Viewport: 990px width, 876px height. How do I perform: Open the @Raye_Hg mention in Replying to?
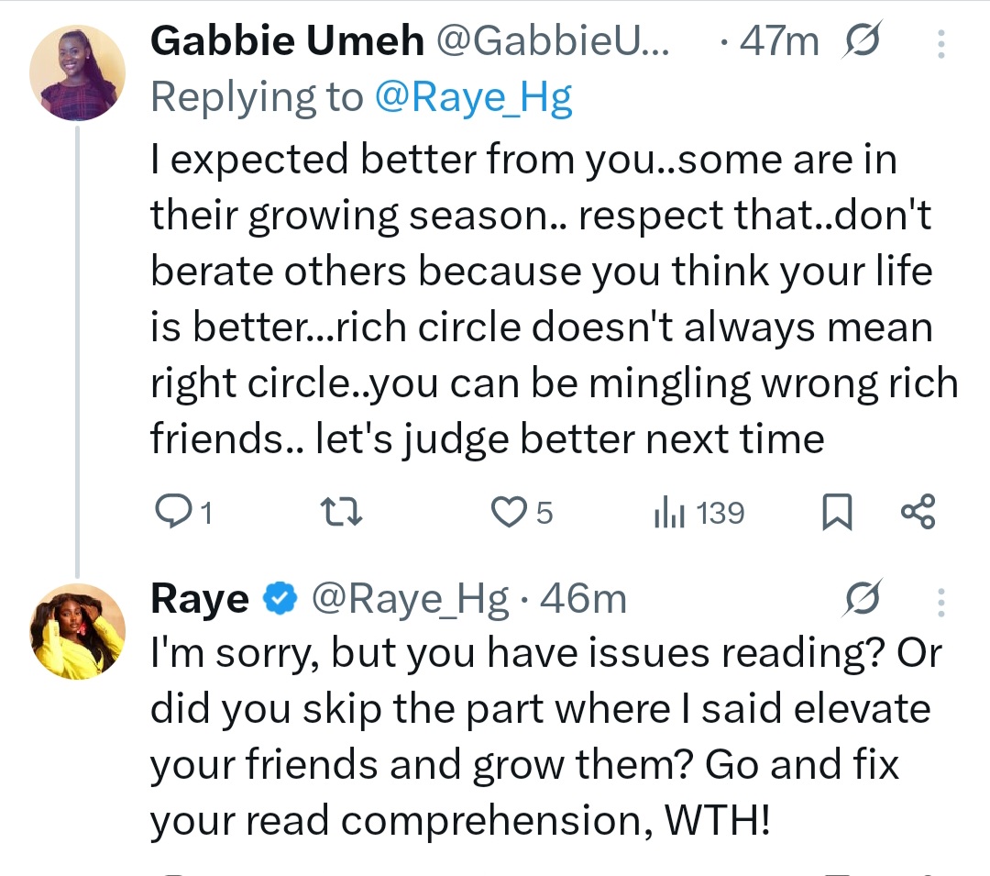pos(473,97)
